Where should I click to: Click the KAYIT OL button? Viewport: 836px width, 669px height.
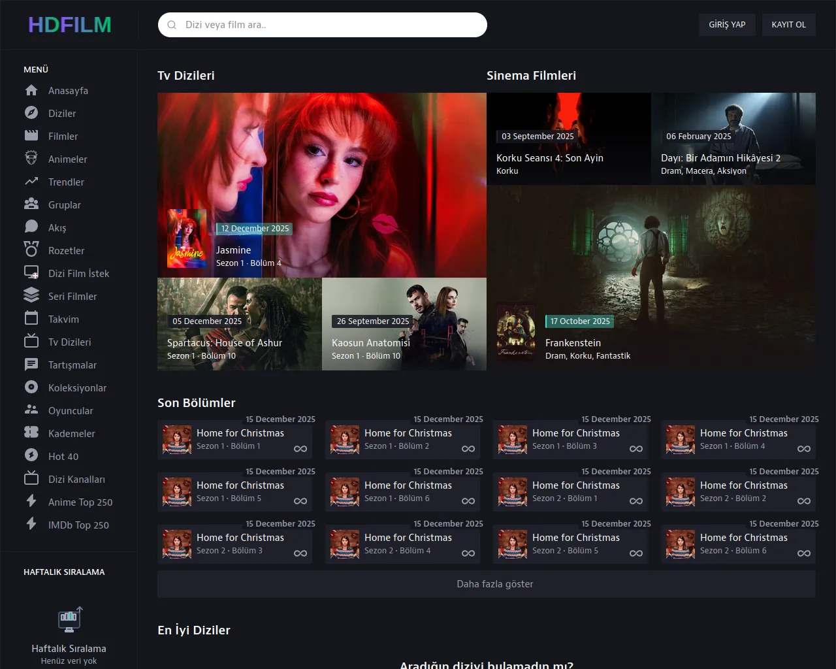point(788,25)
